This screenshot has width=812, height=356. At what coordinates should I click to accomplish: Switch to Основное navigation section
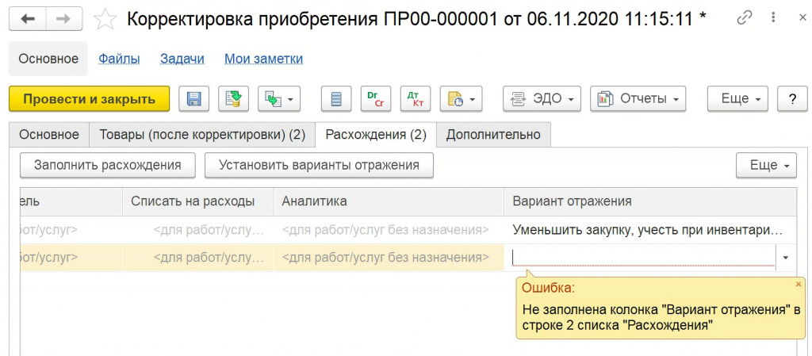(x=48, y=59)
